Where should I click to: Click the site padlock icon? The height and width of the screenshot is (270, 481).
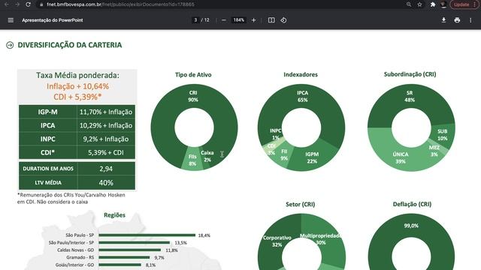click(x=41, y=4)
